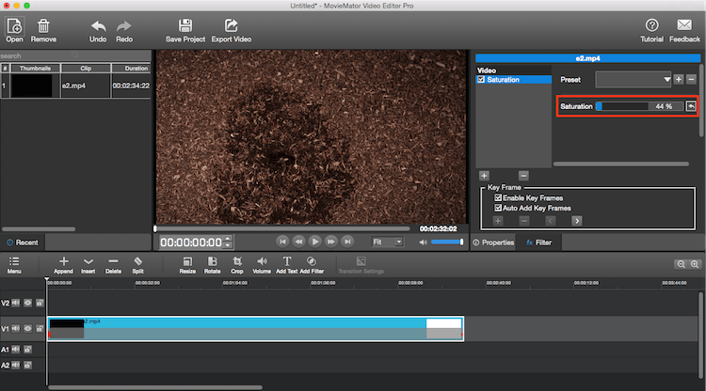Save the project with the floppy disk icon

click(x=185, y=31)
